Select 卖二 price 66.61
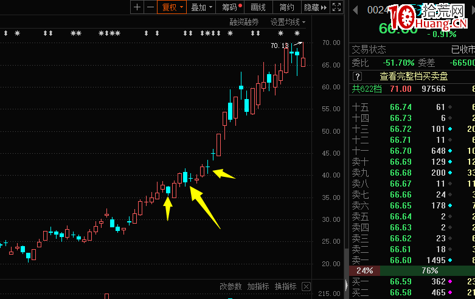The height and width of the screenshot is (299, 475). click(x=400, y=249)
